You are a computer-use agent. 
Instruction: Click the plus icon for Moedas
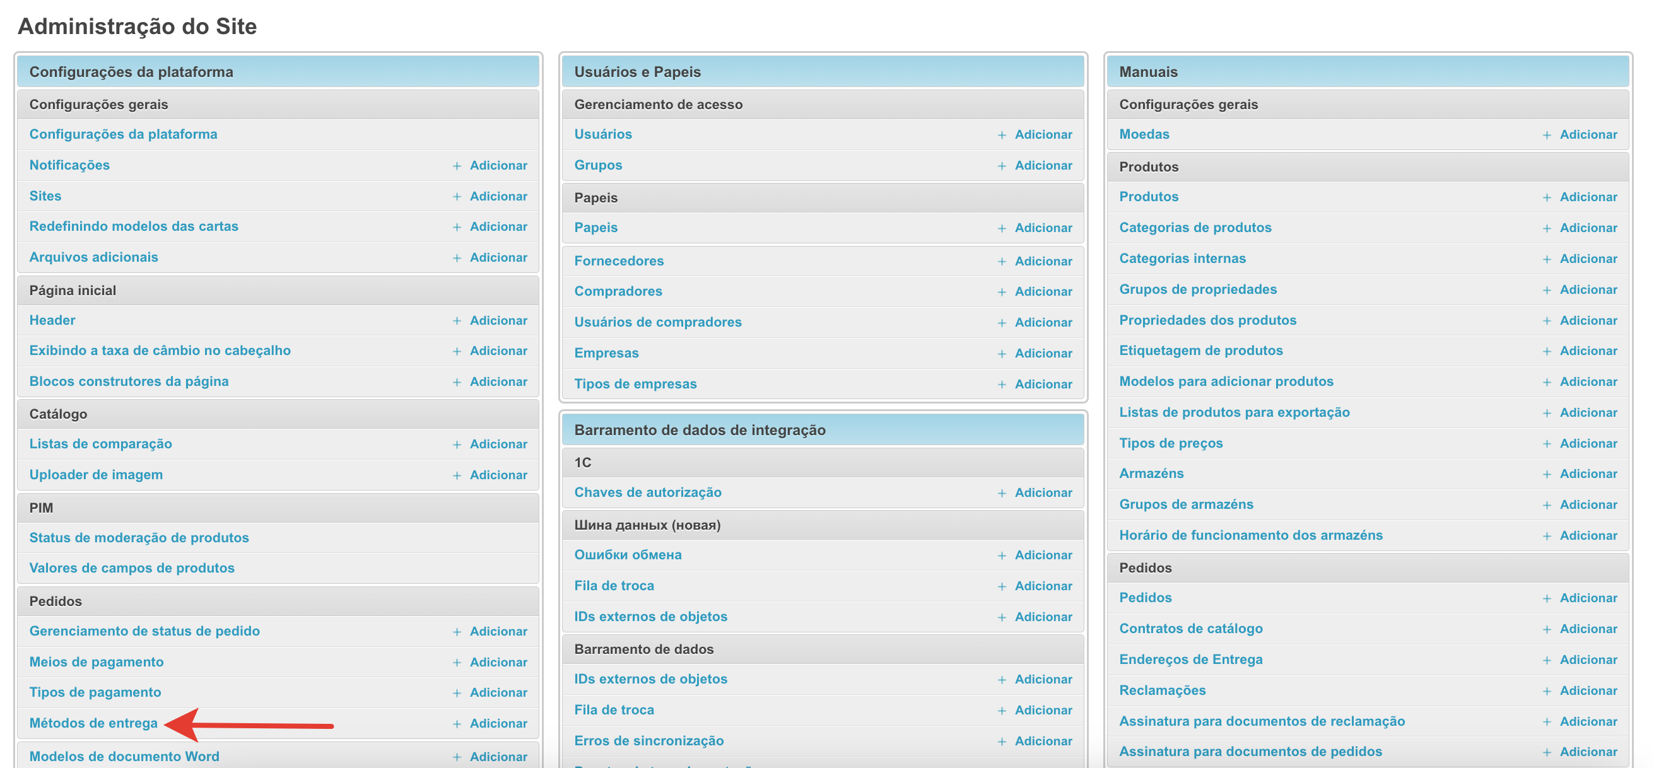pyautogui.click(x=1547, y=136)
